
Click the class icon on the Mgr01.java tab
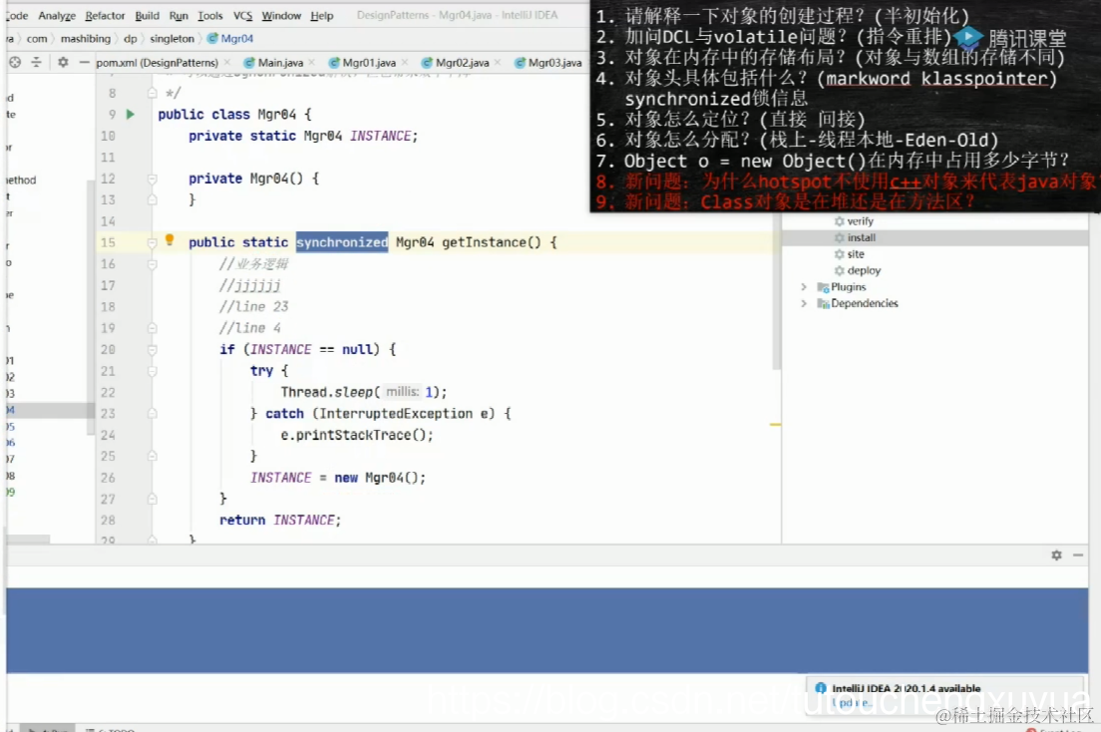click(334, 63)
